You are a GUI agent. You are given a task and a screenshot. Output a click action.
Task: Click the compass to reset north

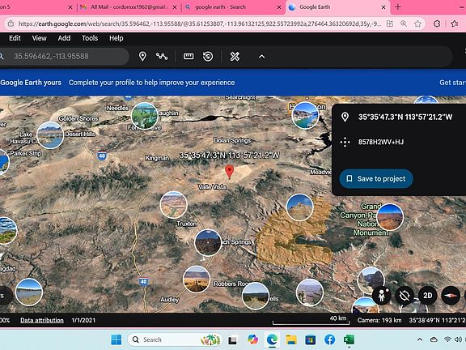[451, 295]
